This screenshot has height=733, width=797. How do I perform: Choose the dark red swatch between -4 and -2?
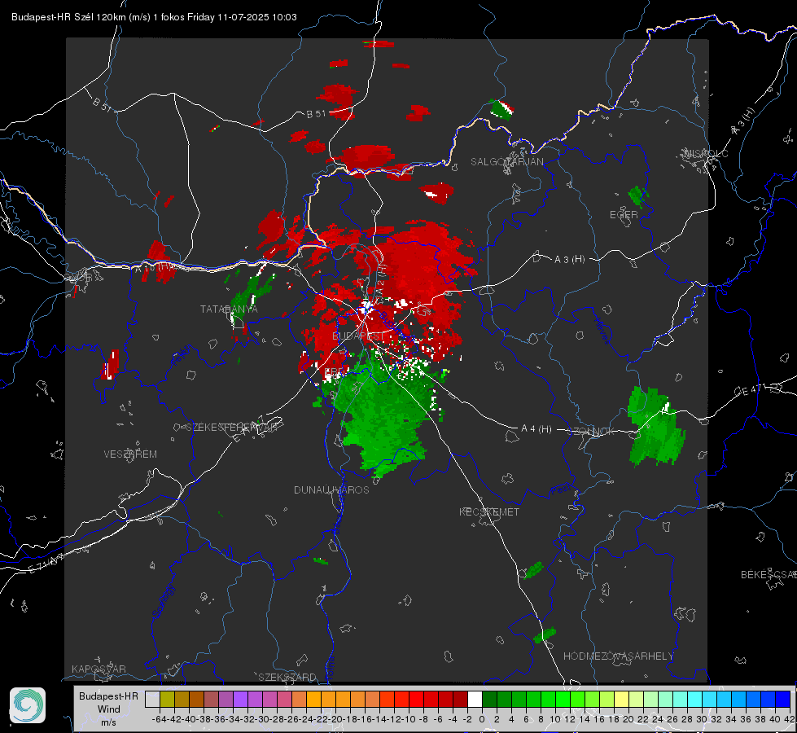pos(460,699)
